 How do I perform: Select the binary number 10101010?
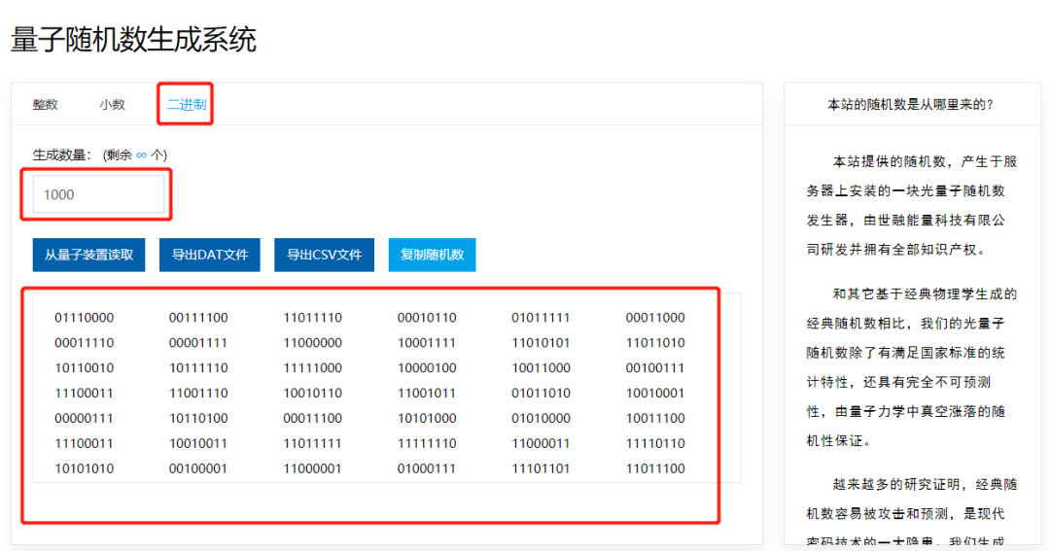84,468
